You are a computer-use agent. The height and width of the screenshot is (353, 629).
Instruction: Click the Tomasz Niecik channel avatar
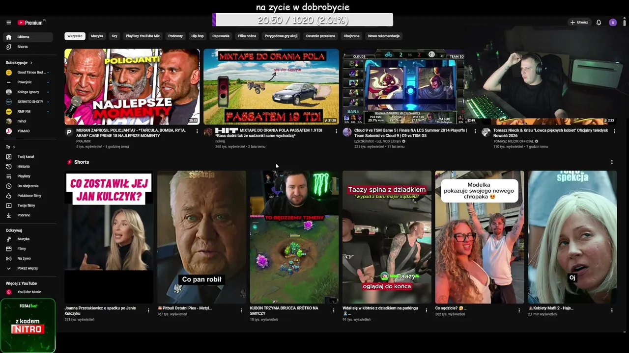point(486,132)
